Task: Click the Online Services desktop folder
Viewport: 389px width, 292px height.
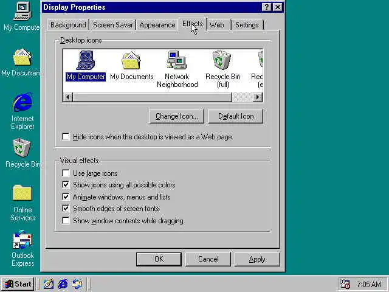Action: pos(22,203)
